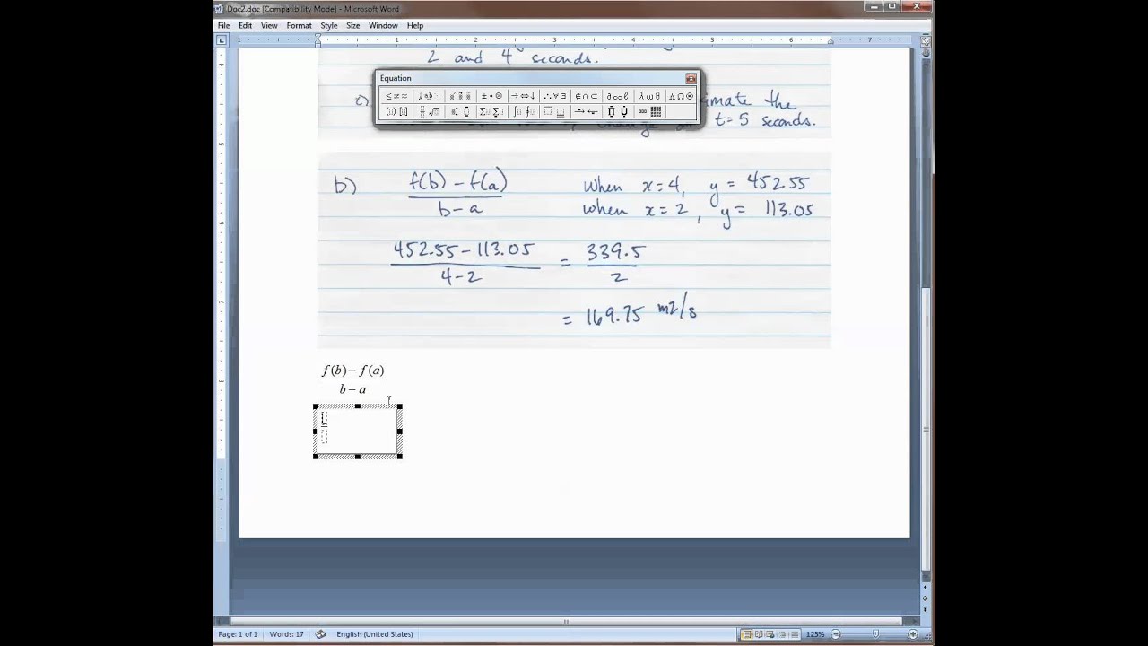Open the Format menu
This screenshot has width=1148, height=646.
(x=299, y=25)
